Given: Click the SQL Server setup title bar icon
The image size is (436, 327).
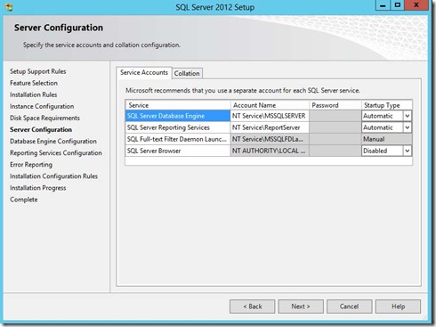Looking at the screenshot, I should click(9, 6).
